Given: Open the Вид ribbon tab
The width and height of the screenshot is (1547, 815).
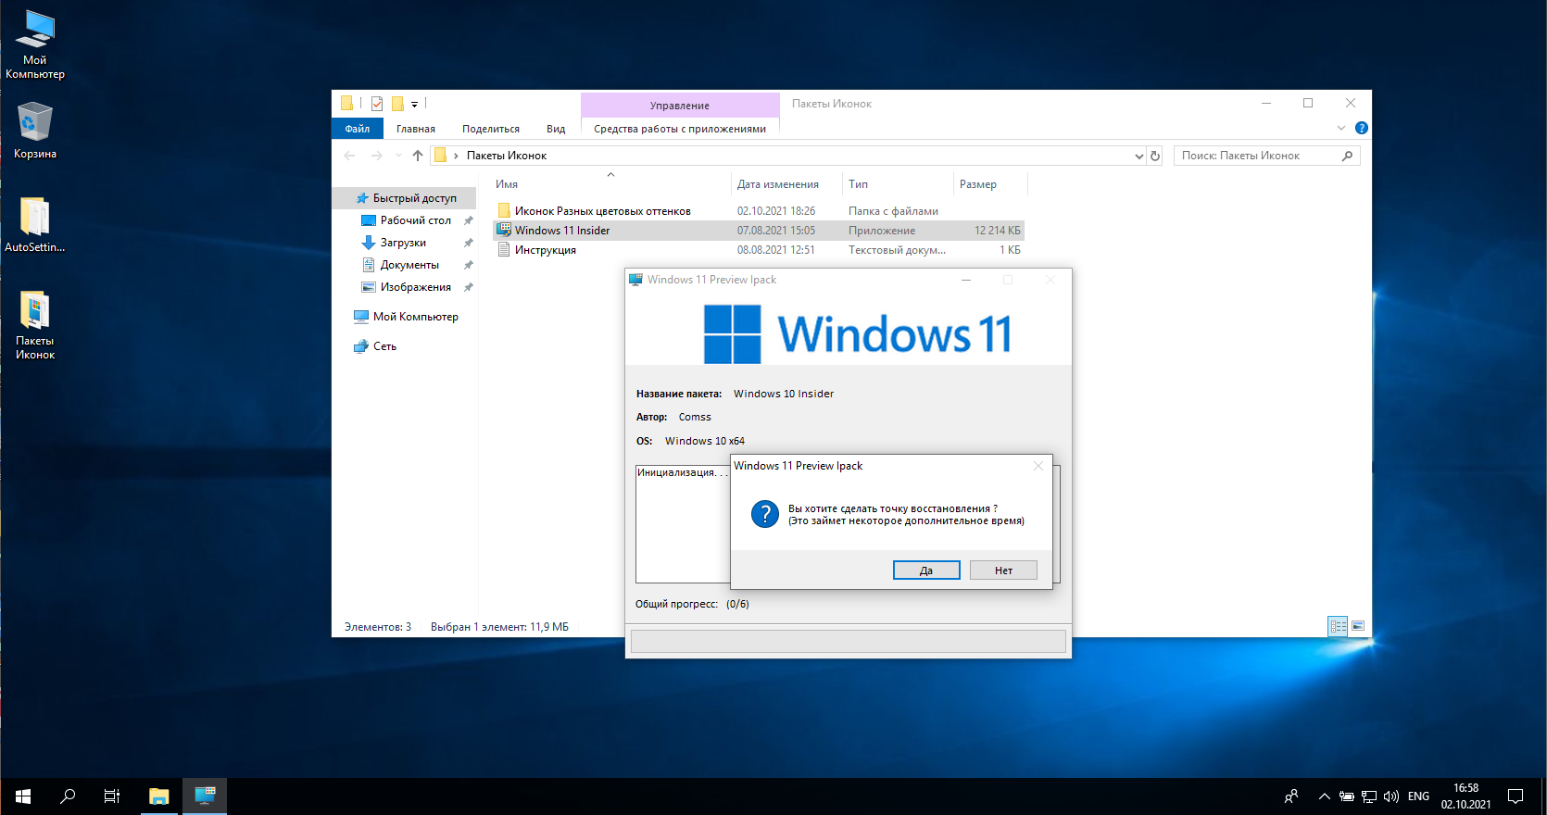Looking at the screenshot, I should pyautogui.click(x=555, y=129).
